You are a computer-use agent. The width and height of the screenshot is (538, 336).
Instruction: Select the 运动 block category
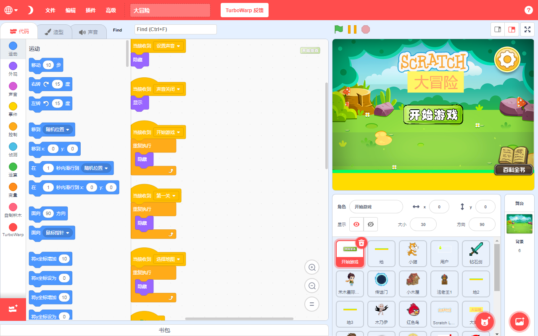click(13, 49)
